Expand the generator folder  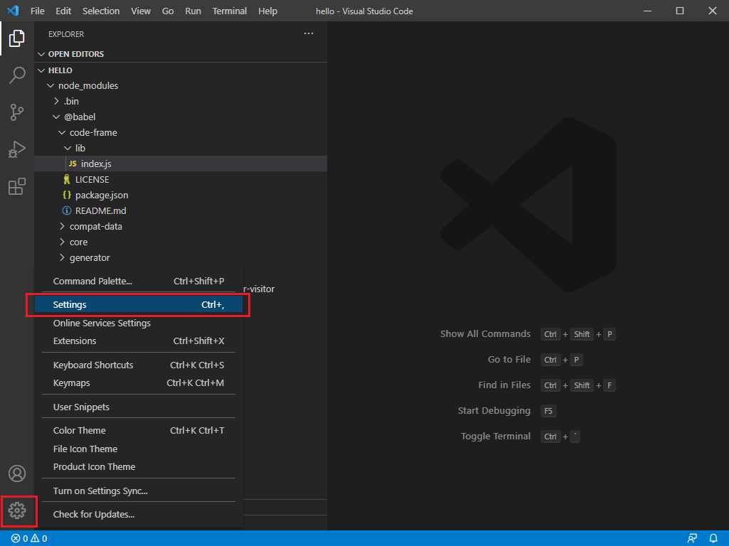pyautogui.click(x=62, y=257)
